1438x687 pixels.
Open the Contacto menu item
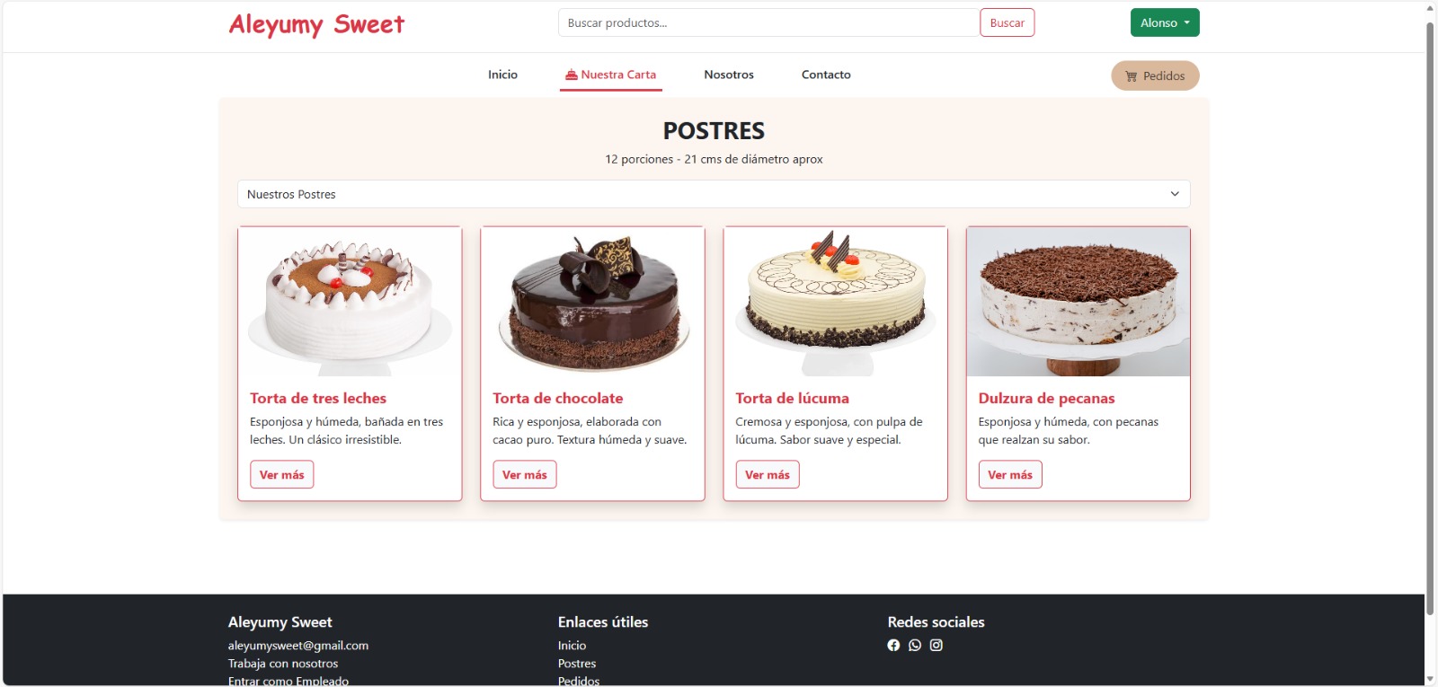click(826, 75)
